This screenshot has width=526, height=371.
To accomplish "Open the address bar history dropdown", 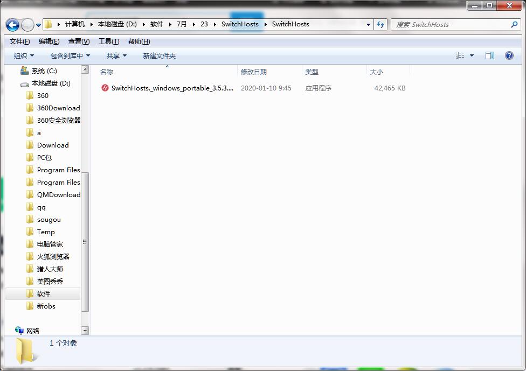I will (x=368, y=24).
